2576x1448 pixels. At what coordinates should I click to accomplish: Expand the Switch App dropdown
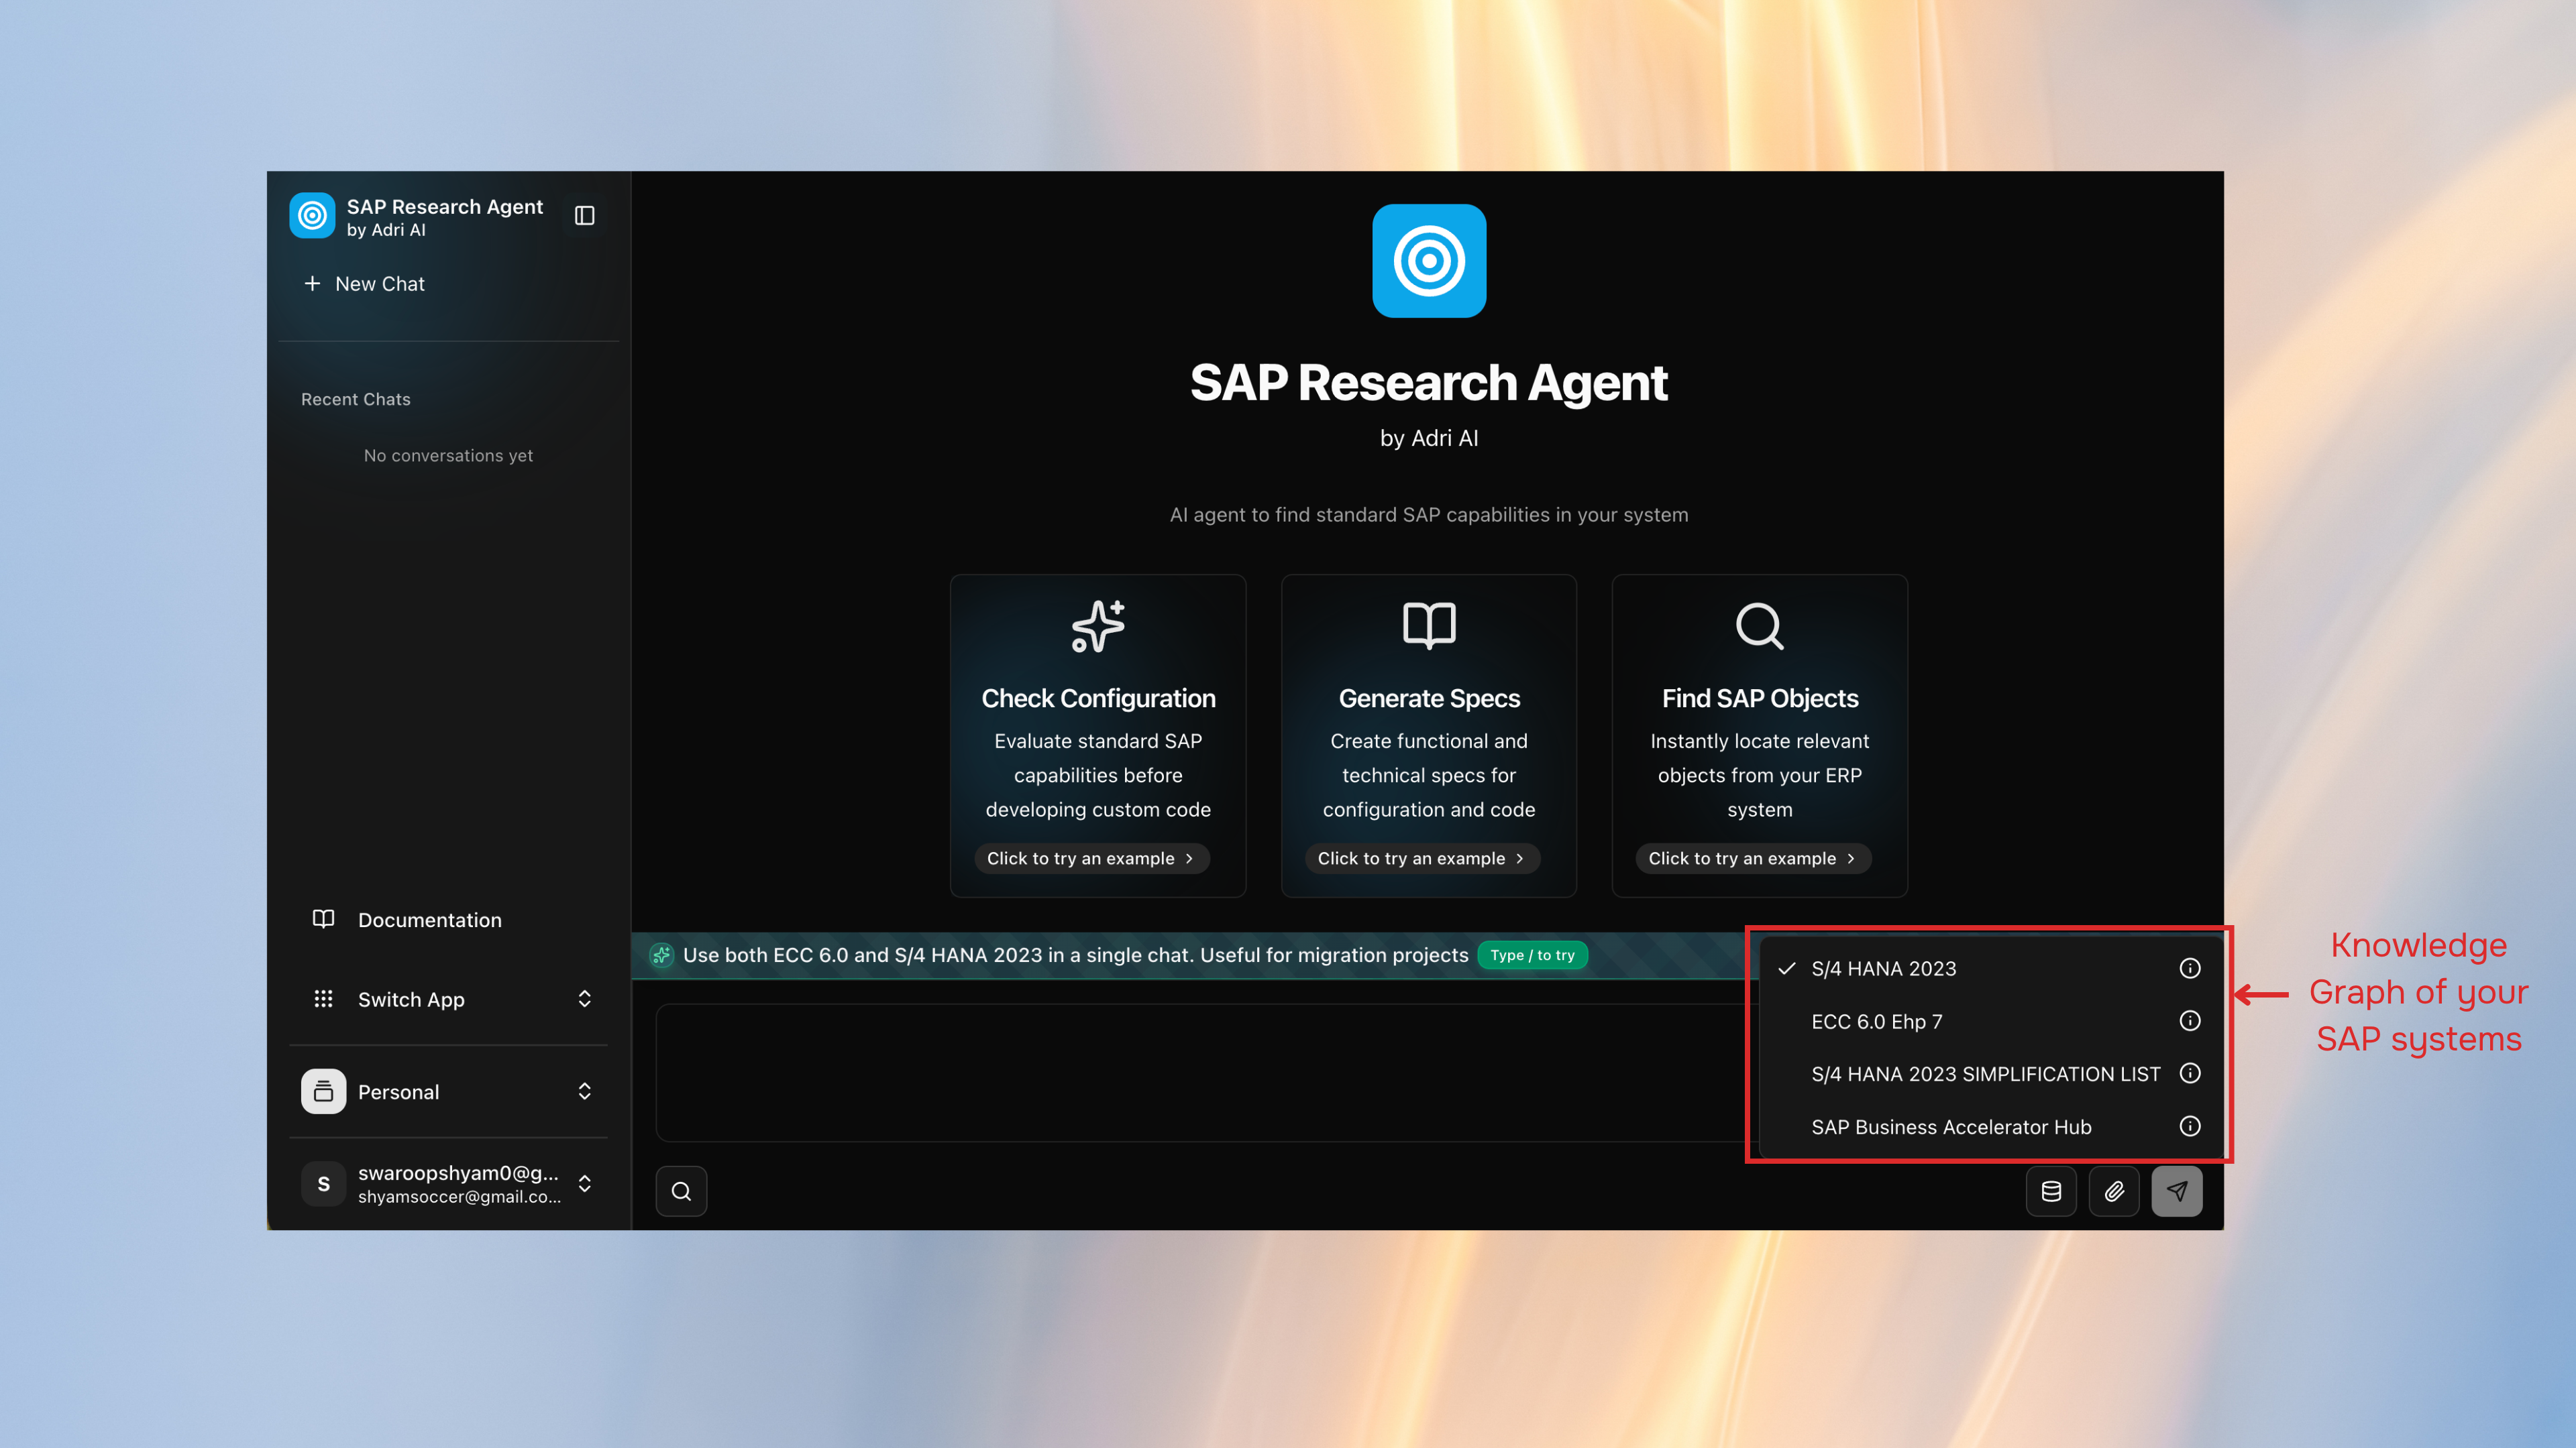(x=584, y=998)
